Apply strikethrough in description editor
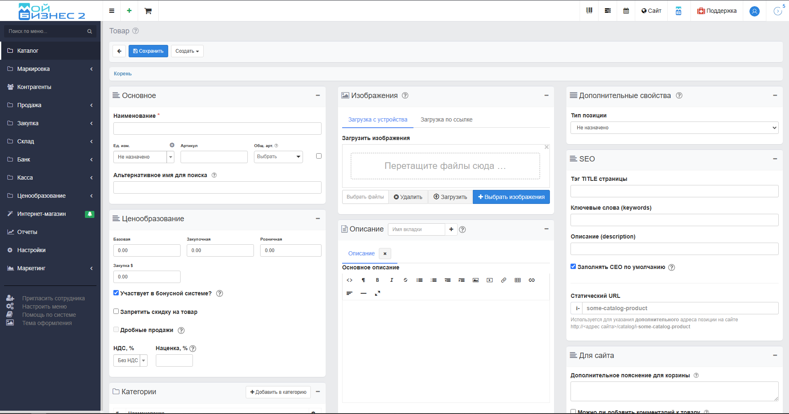The width and height of the screenshot is (789, 414). click(406, 280)
